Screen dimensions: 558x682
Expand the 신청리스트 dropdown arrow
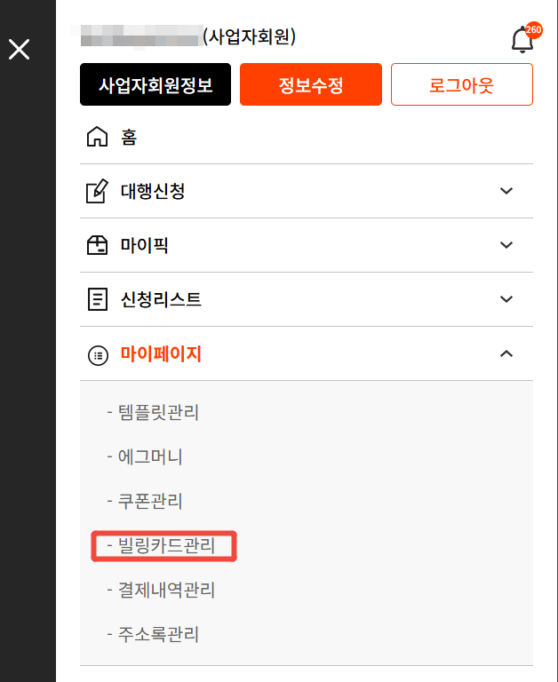(506, 299)
